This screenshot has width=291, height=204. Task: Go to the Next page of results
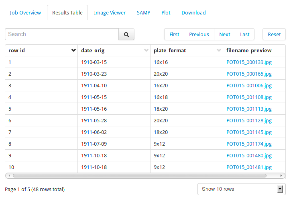tap(224, 35)
